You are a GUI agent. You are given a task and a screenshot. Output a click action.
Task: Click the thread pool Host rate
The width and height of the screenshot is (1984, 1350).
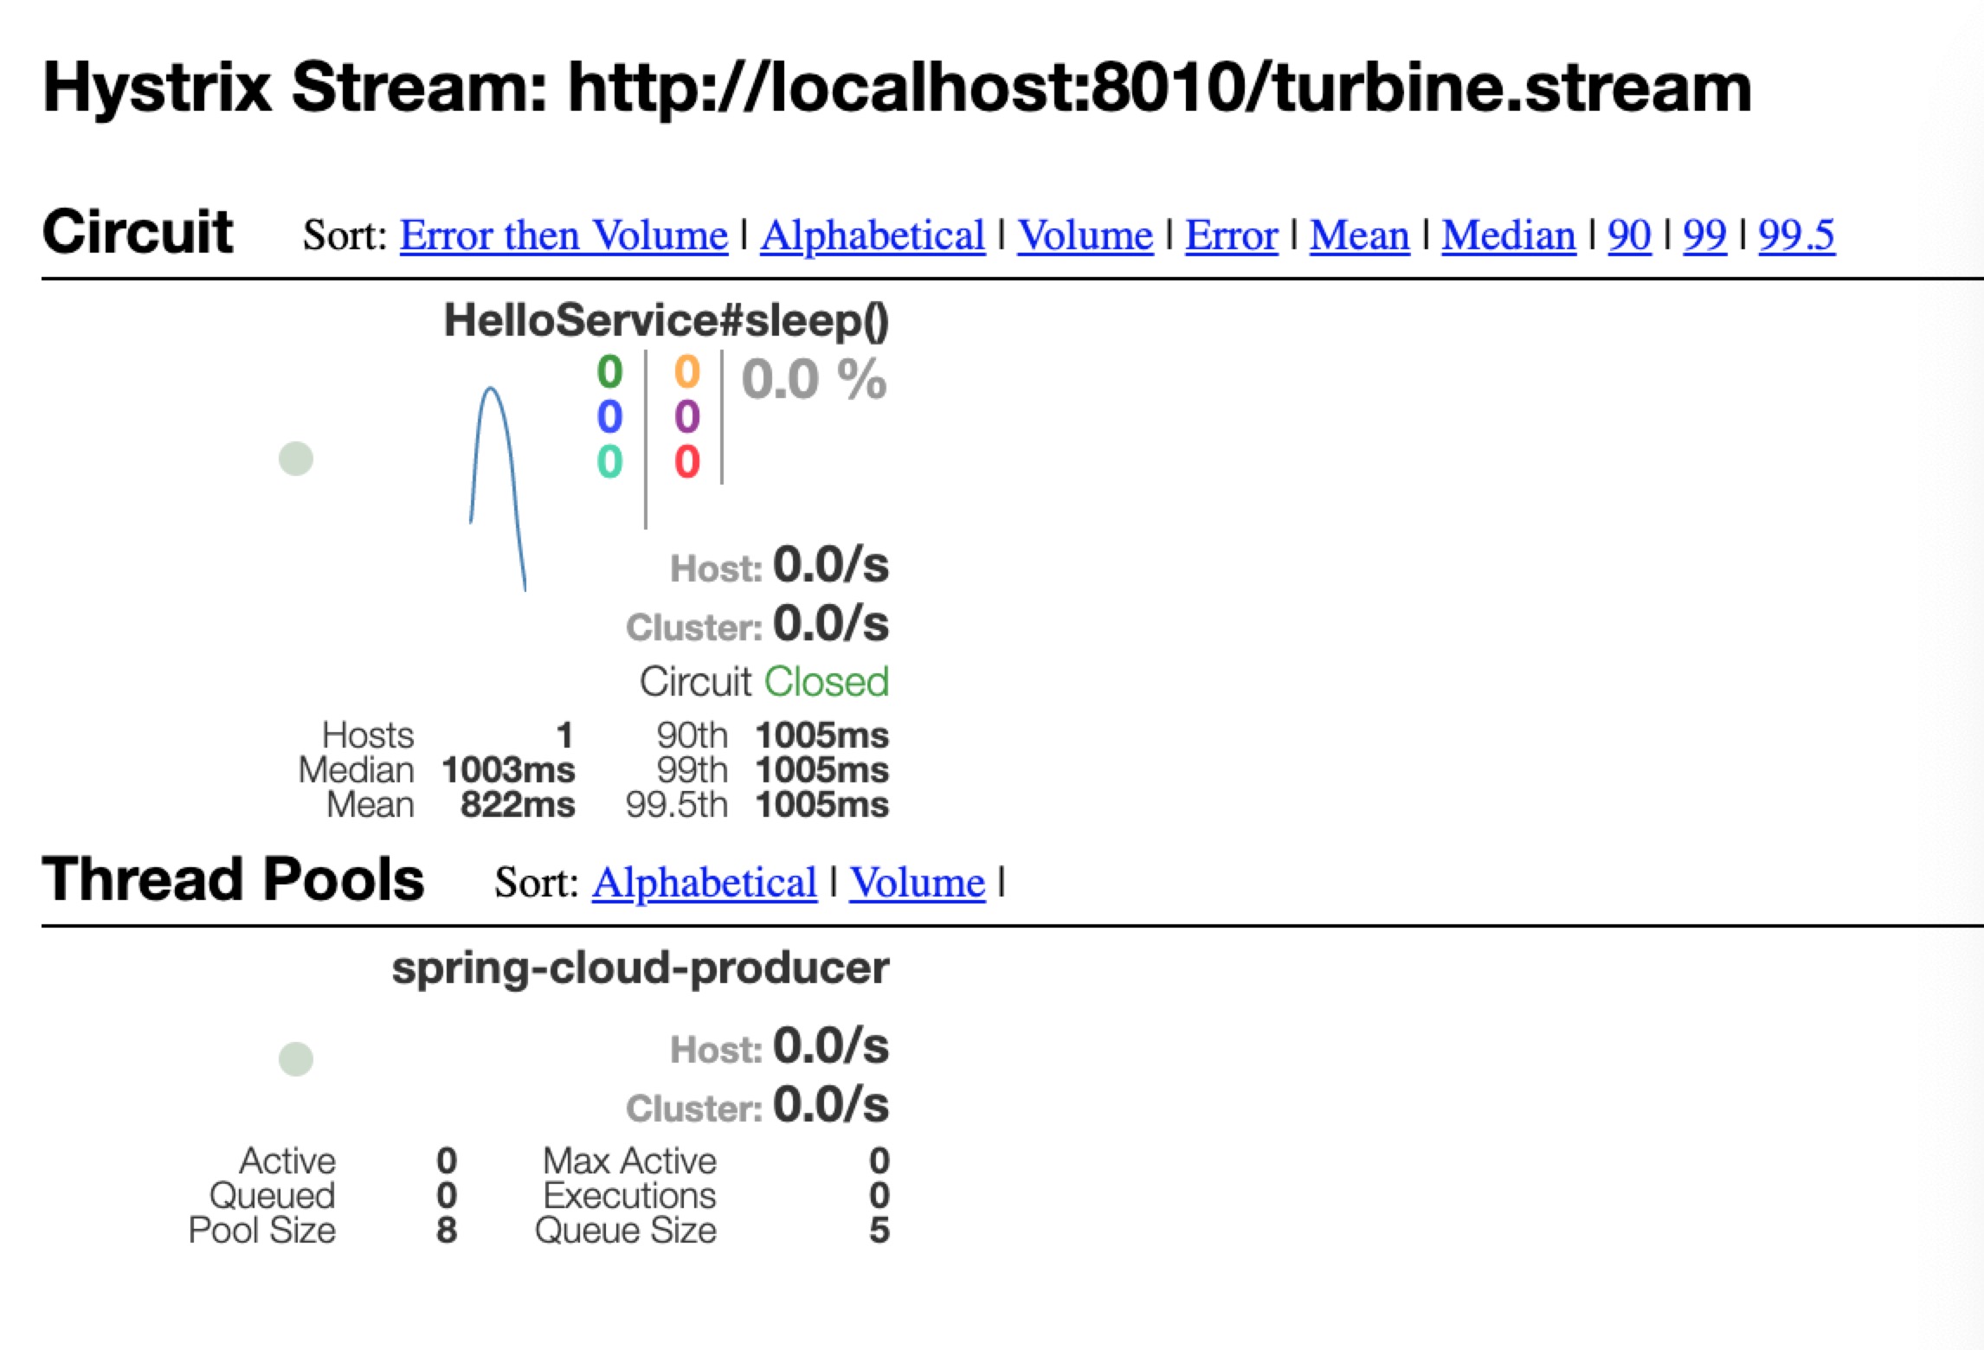(x=831, y=1046)
